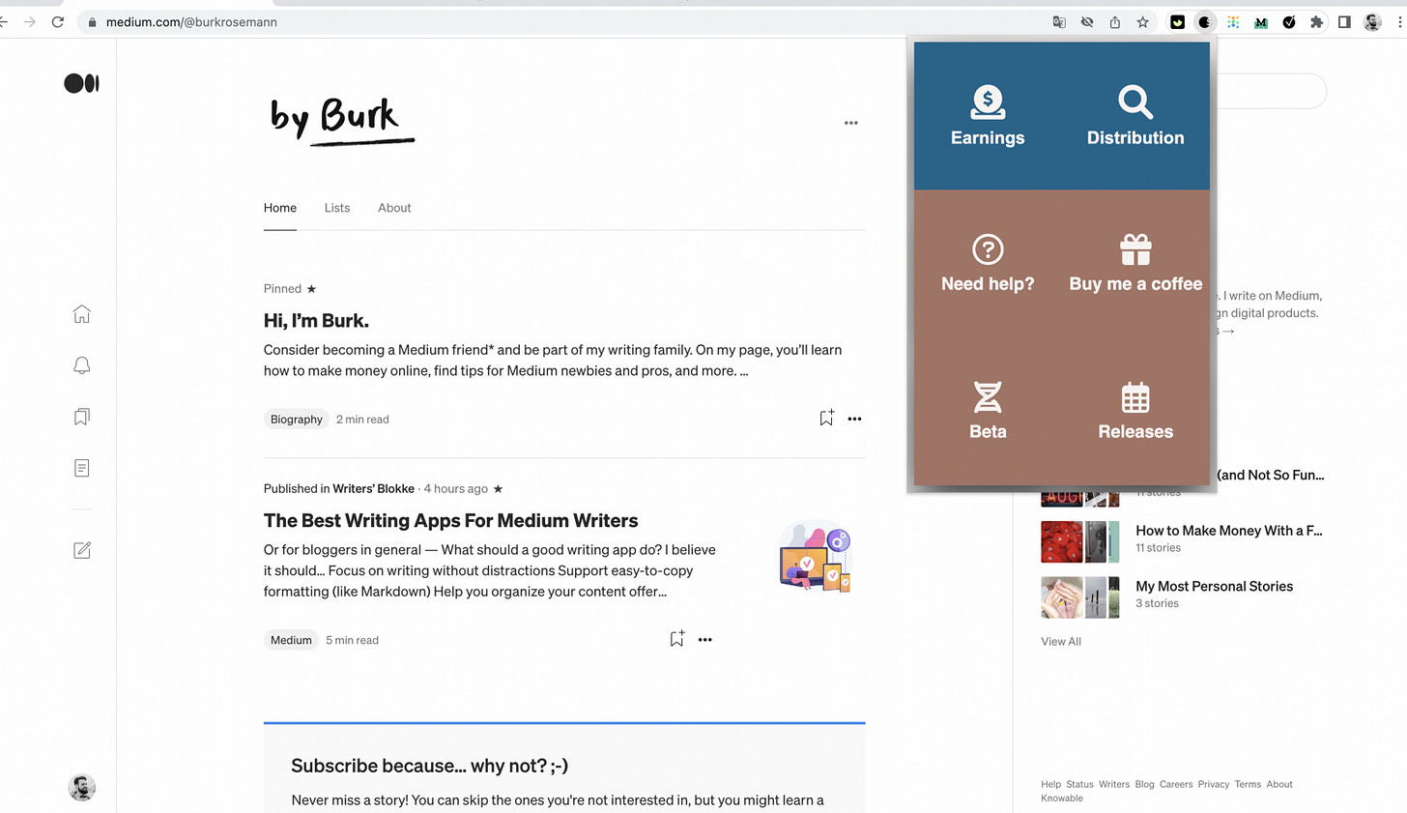The height and width of the screenshot is (813, 1407).
Task: Click Privacy in footer
Action: (x=1214, y=784)
